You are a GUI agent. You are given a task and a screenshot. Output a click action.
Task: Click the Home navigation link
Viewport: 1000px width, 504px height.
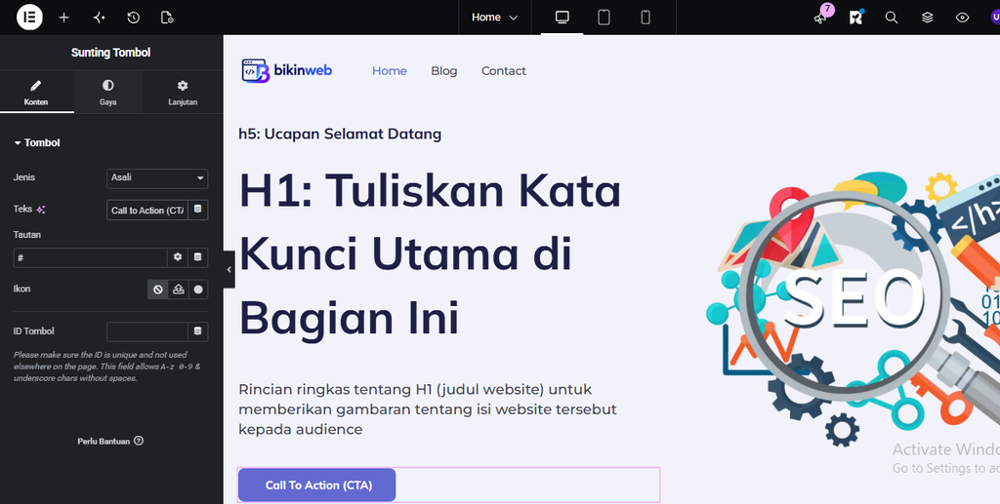390,71
